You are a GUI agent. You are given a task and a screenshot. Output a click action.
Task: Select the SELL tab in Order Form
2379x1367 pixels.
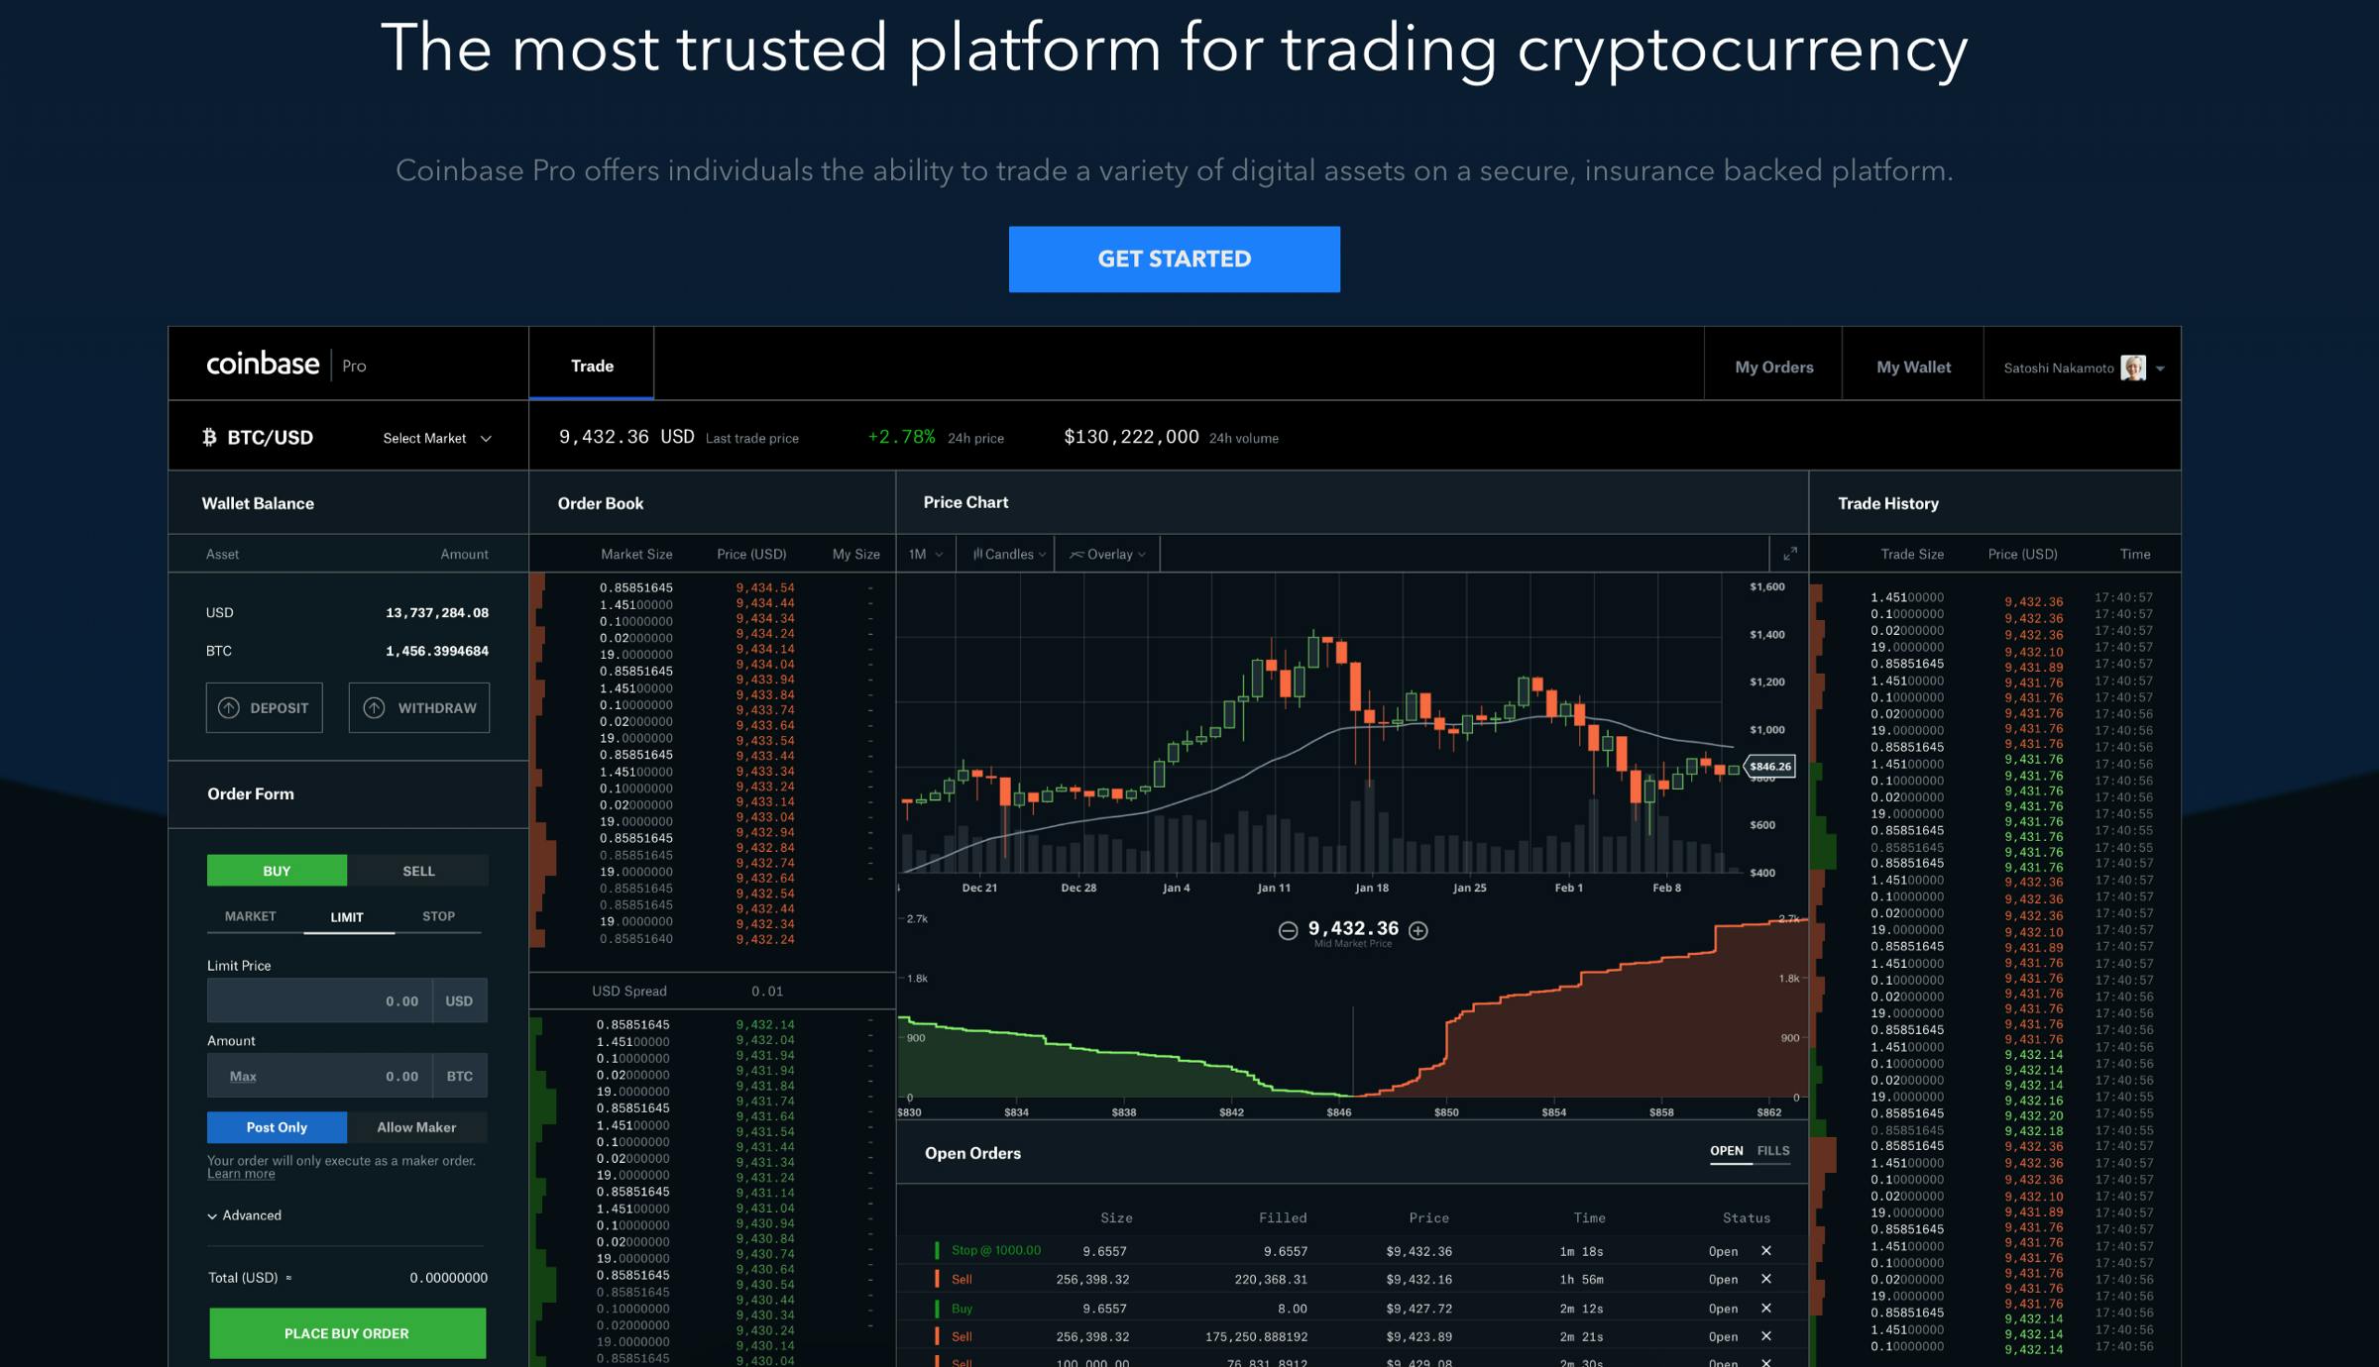click(x=416, y=869)
